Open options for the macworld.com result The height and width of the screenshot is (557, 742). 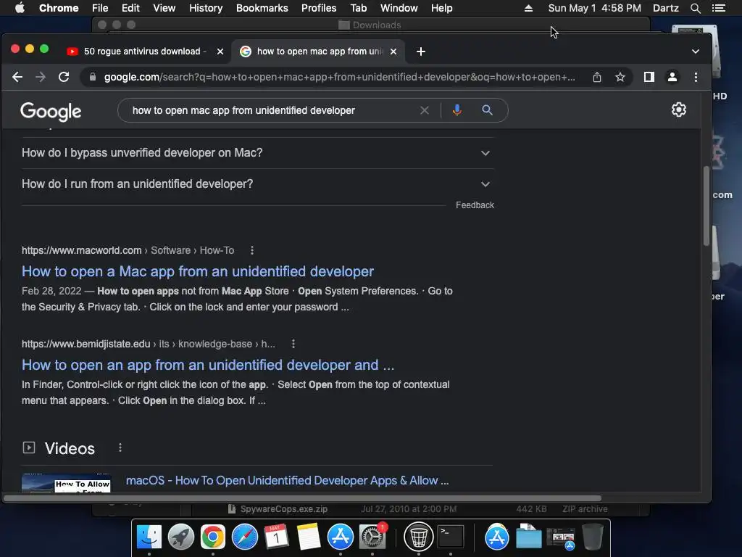[251, 250]
